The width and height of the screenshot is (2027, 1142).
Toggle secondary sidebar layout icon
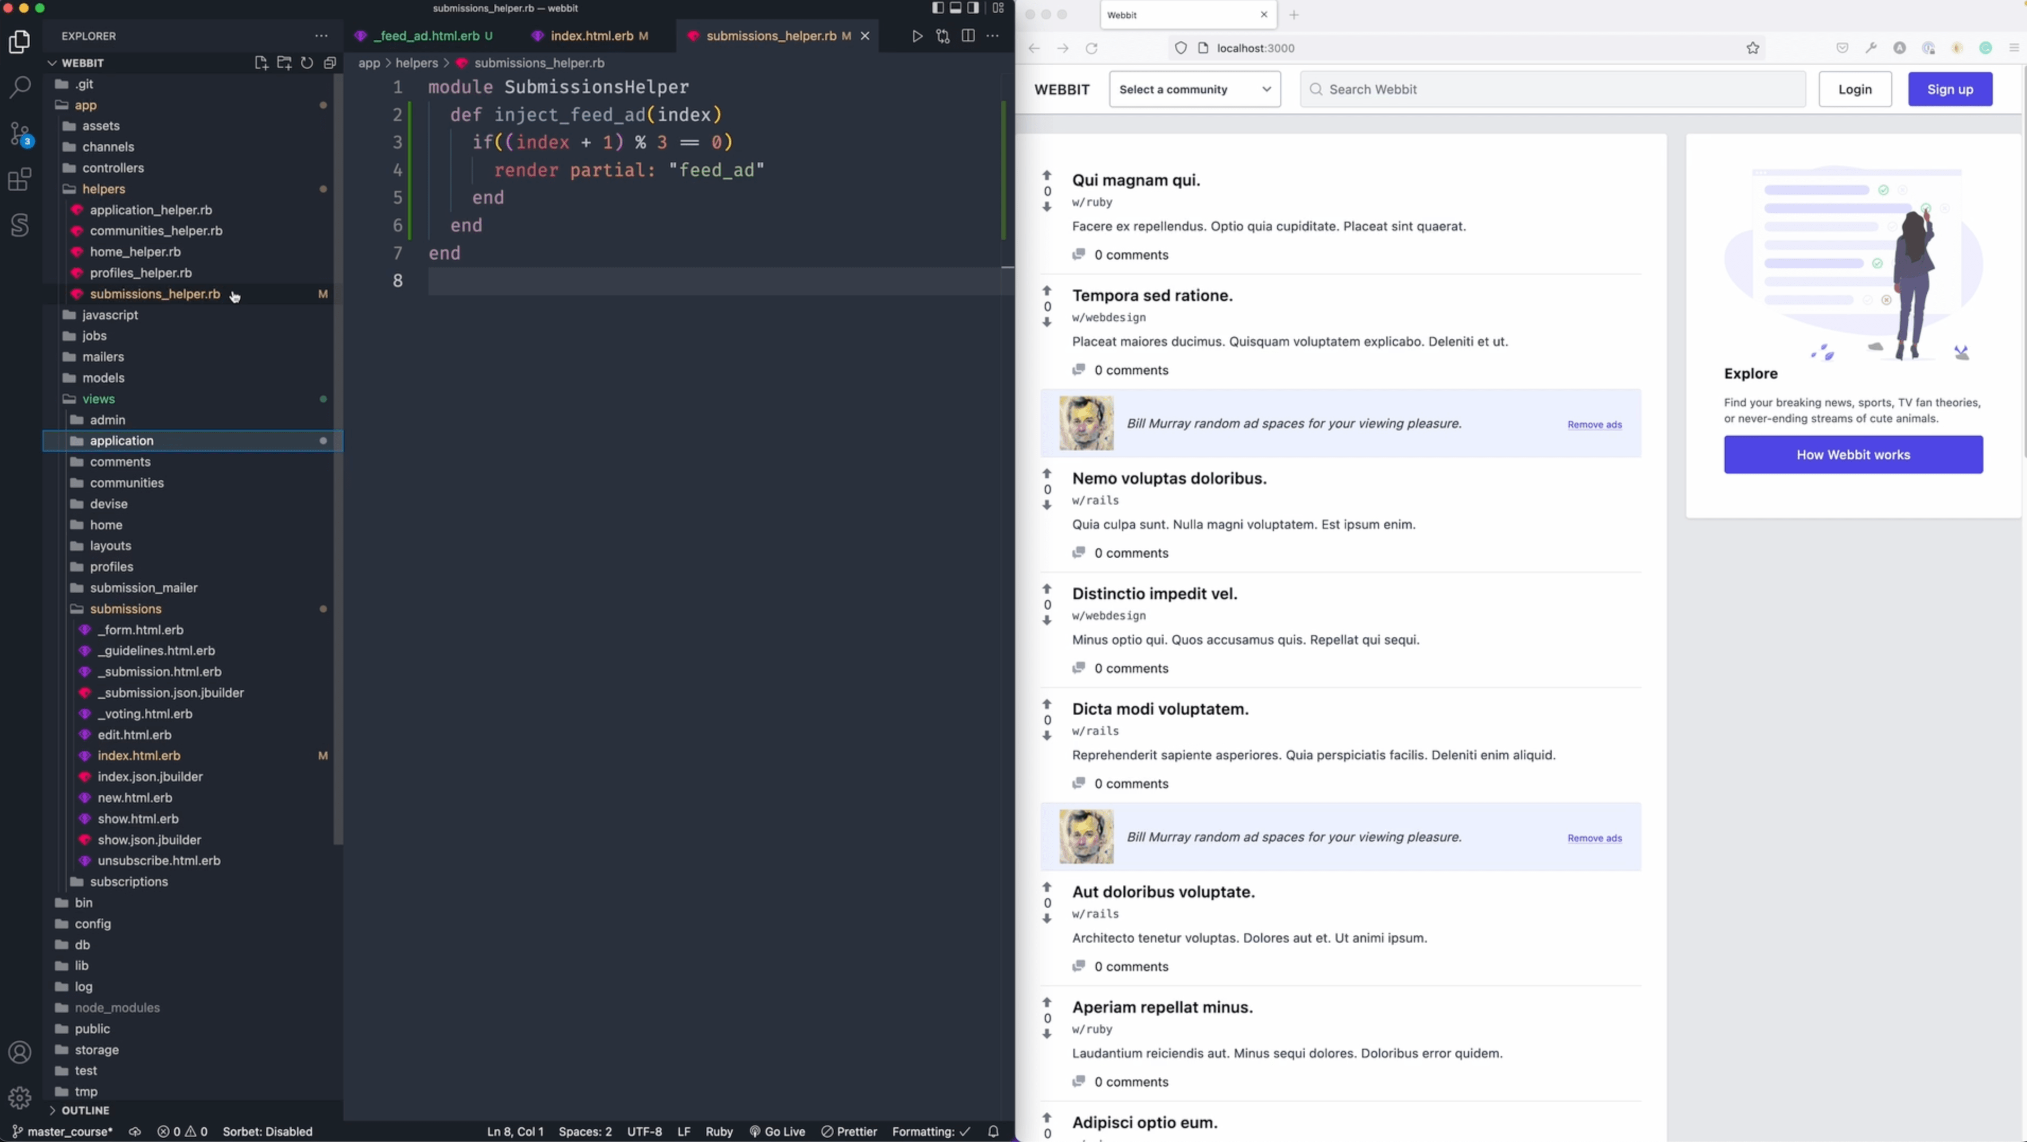tap(973, 8)
